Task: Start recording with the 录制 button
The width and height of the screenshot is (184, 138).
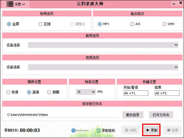Action: 151,130
